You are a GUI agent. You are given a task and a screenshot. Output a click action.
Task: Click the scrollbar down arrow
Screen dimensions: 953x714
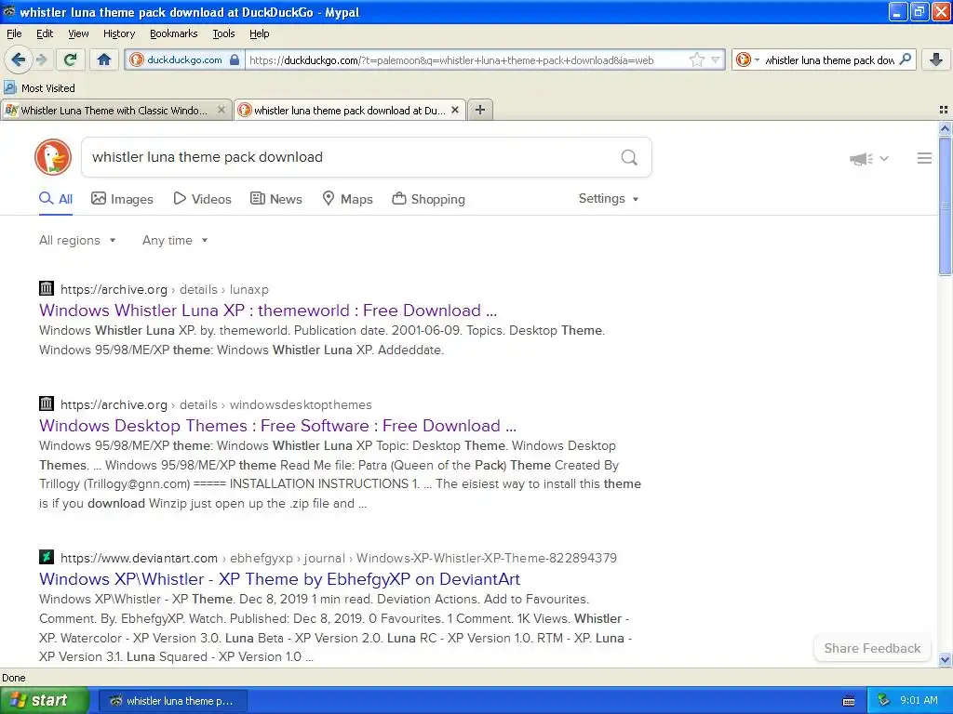click(945, 659)
